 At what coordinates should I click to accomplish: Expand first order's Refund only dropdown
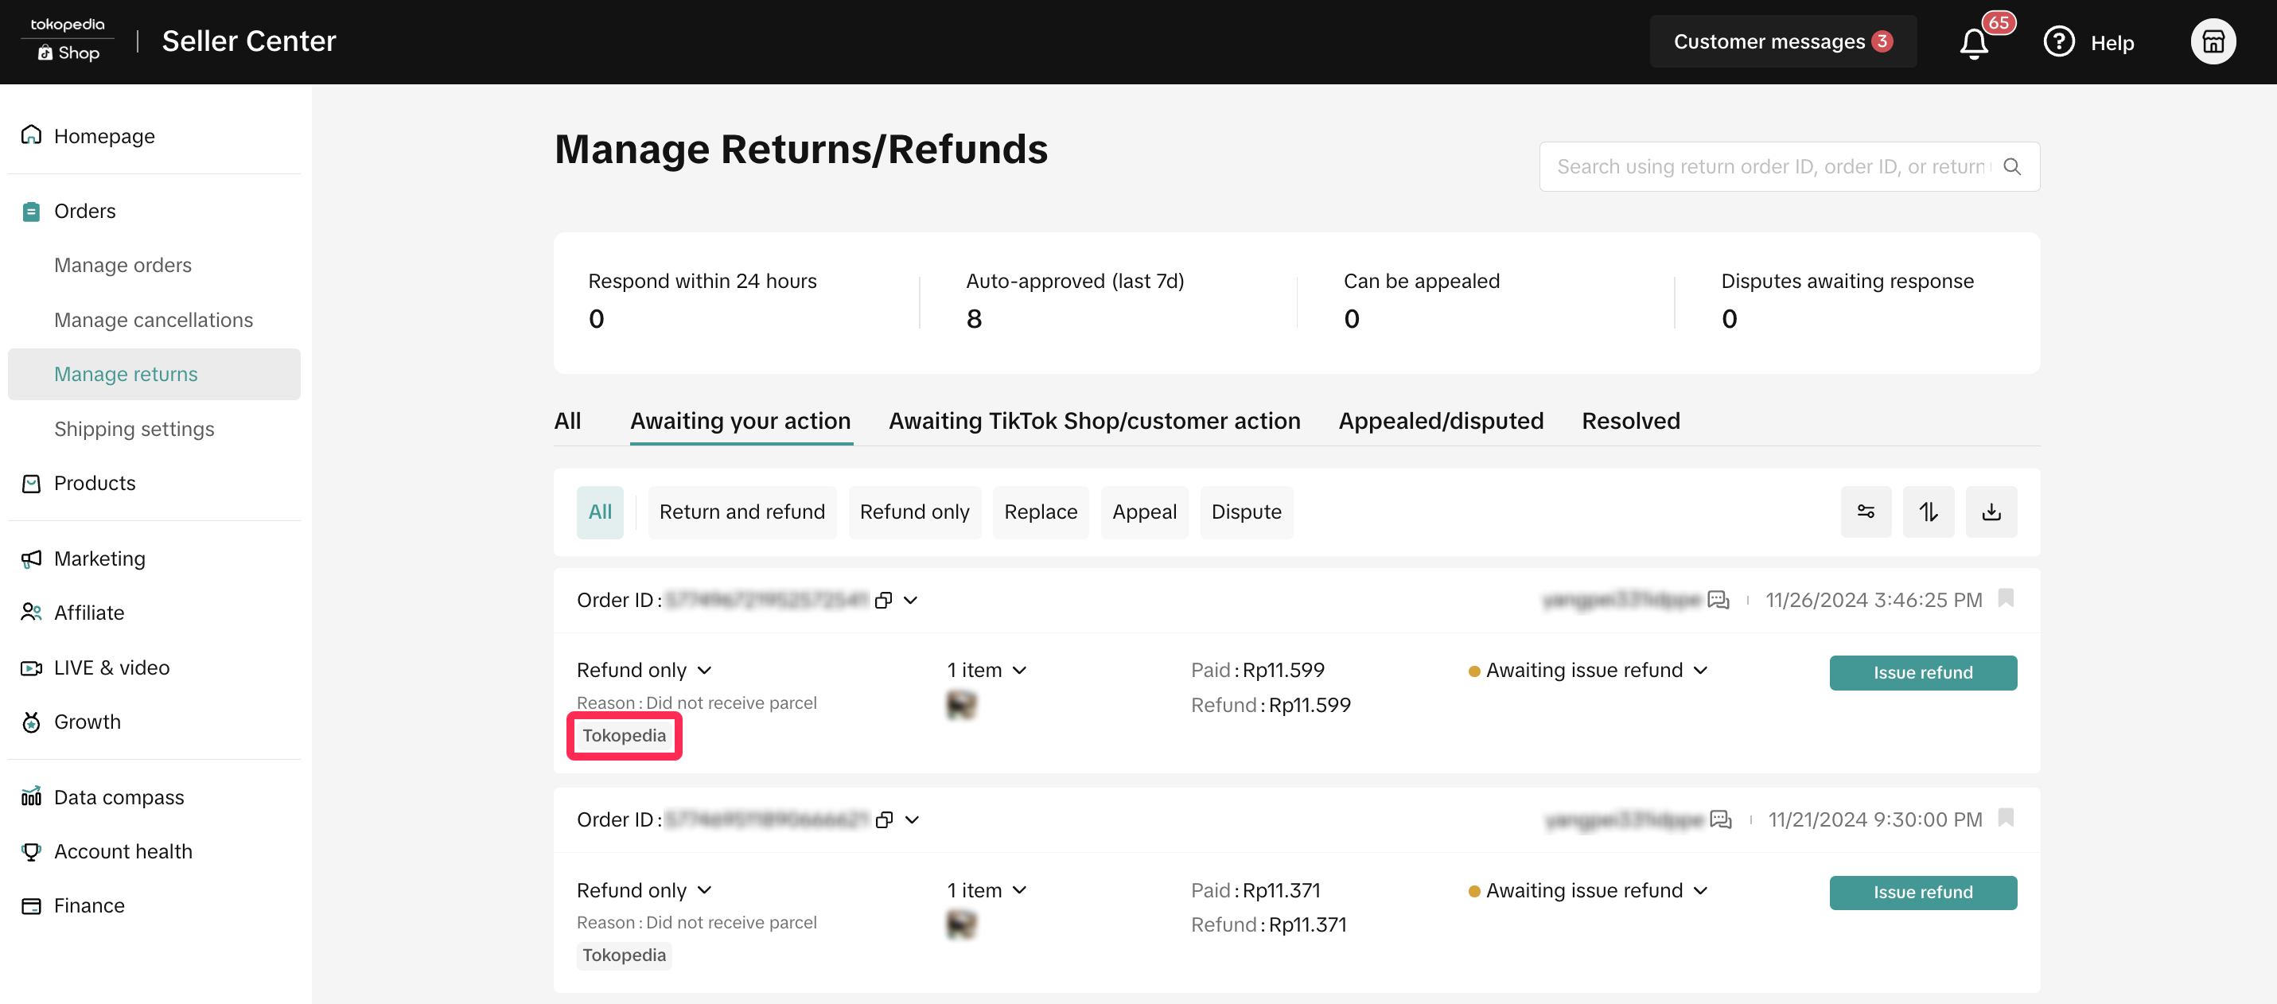(x=704, y=671)
